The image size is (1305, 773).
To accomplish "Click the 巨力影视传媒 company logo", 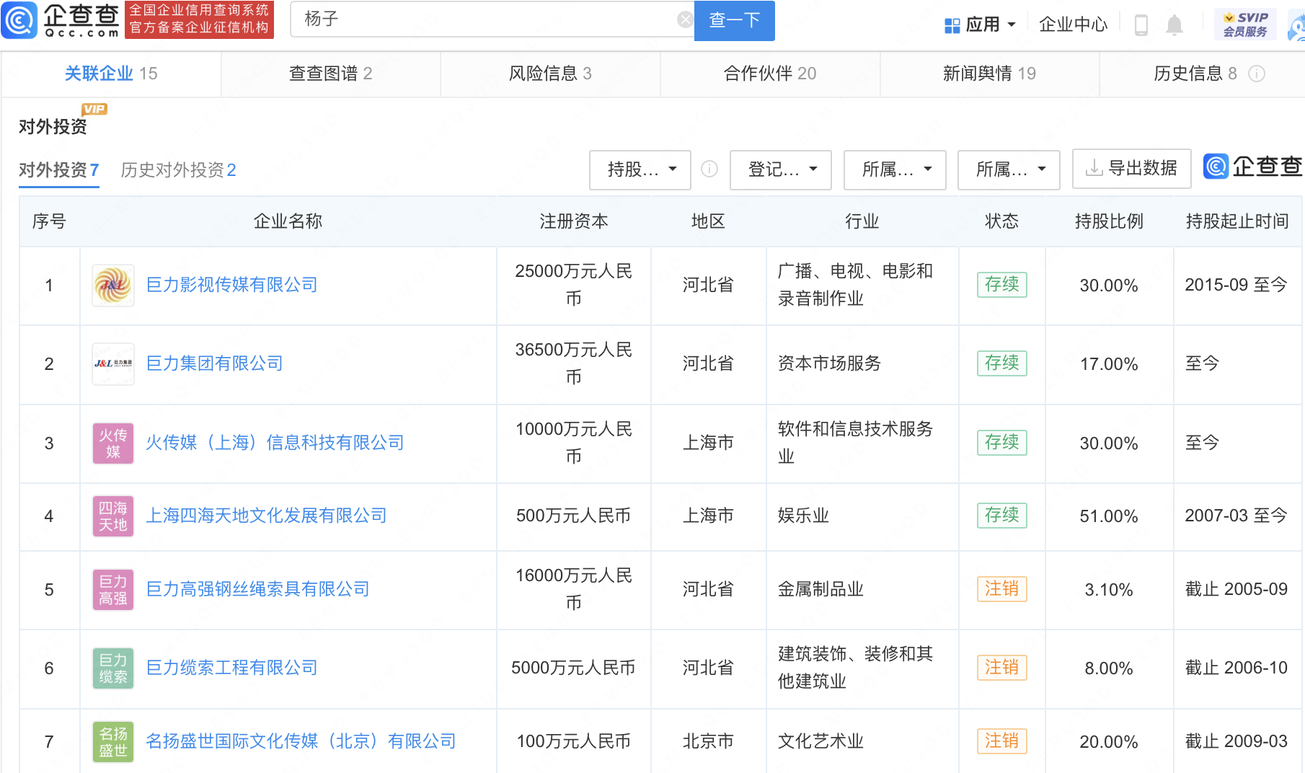I will point(113,286).
